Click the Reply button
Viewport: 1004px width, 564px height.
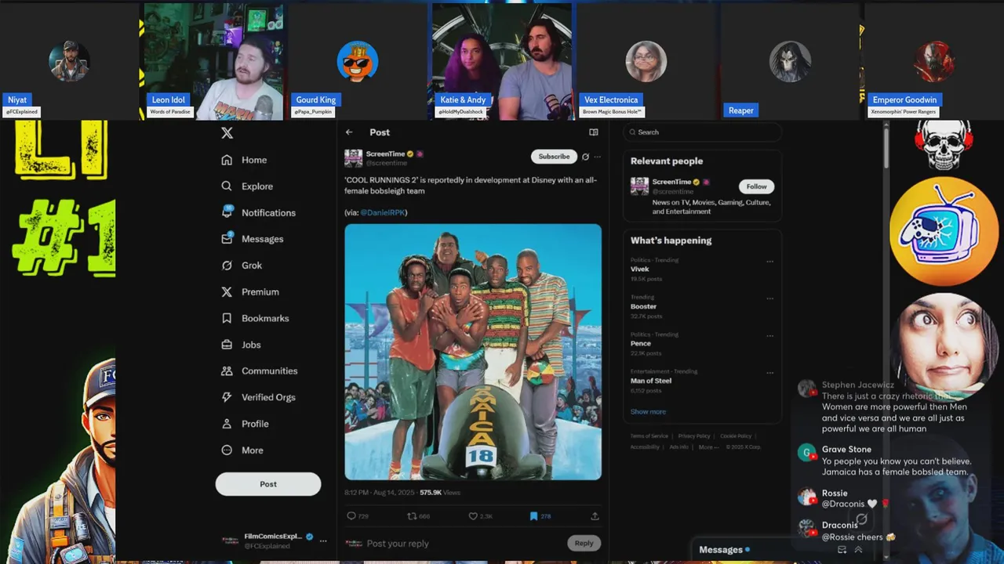(584, 543)
